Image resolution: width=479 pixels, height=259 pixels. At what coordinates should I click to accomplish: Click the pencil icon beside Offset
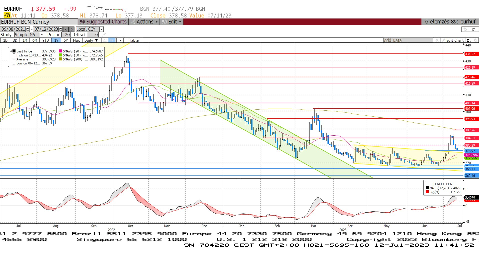(x=104, y=35)
